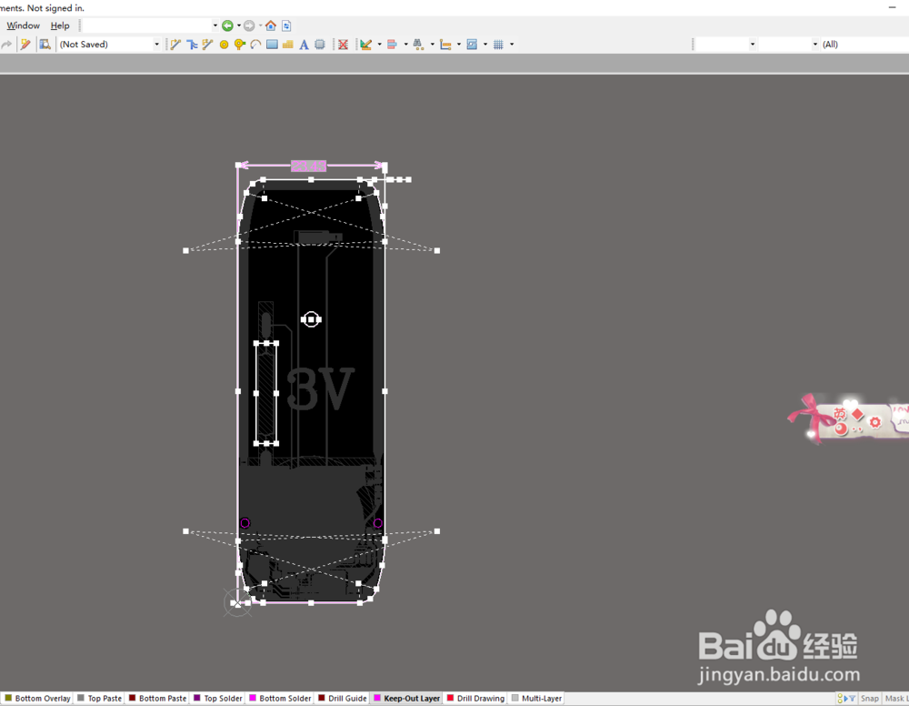This screenshot has width=909, height=706.
Task: Open the dropdown next to utility tools
Action: (x=379, y=44)
